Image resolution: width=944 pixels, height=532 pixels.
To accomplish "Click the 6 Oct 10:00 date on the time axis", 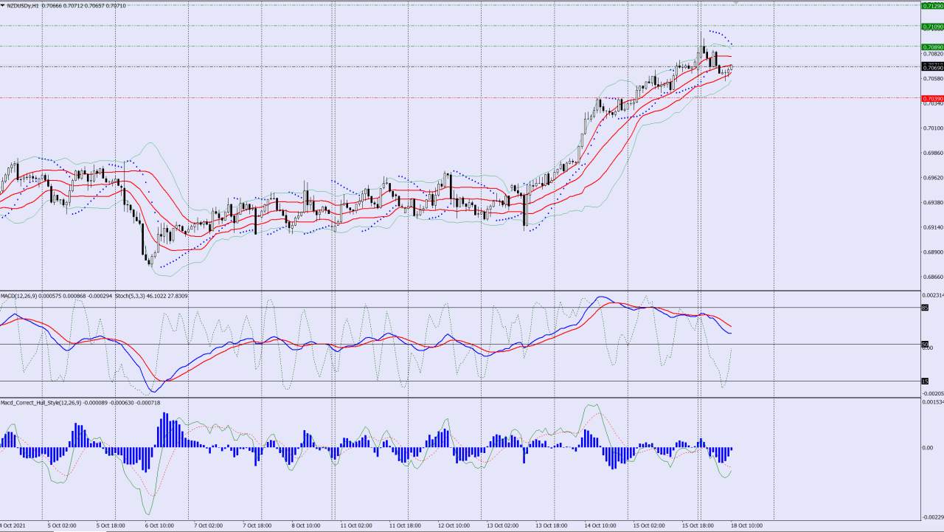I will click(x=159, y=526).
